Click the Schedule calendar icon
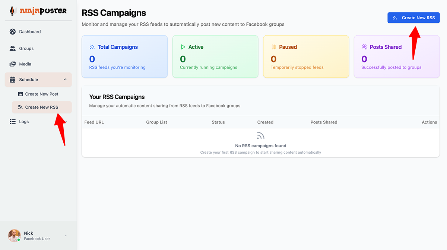This screenshot has height=250, width=447. pyautogui.click(x=13, y=80)
